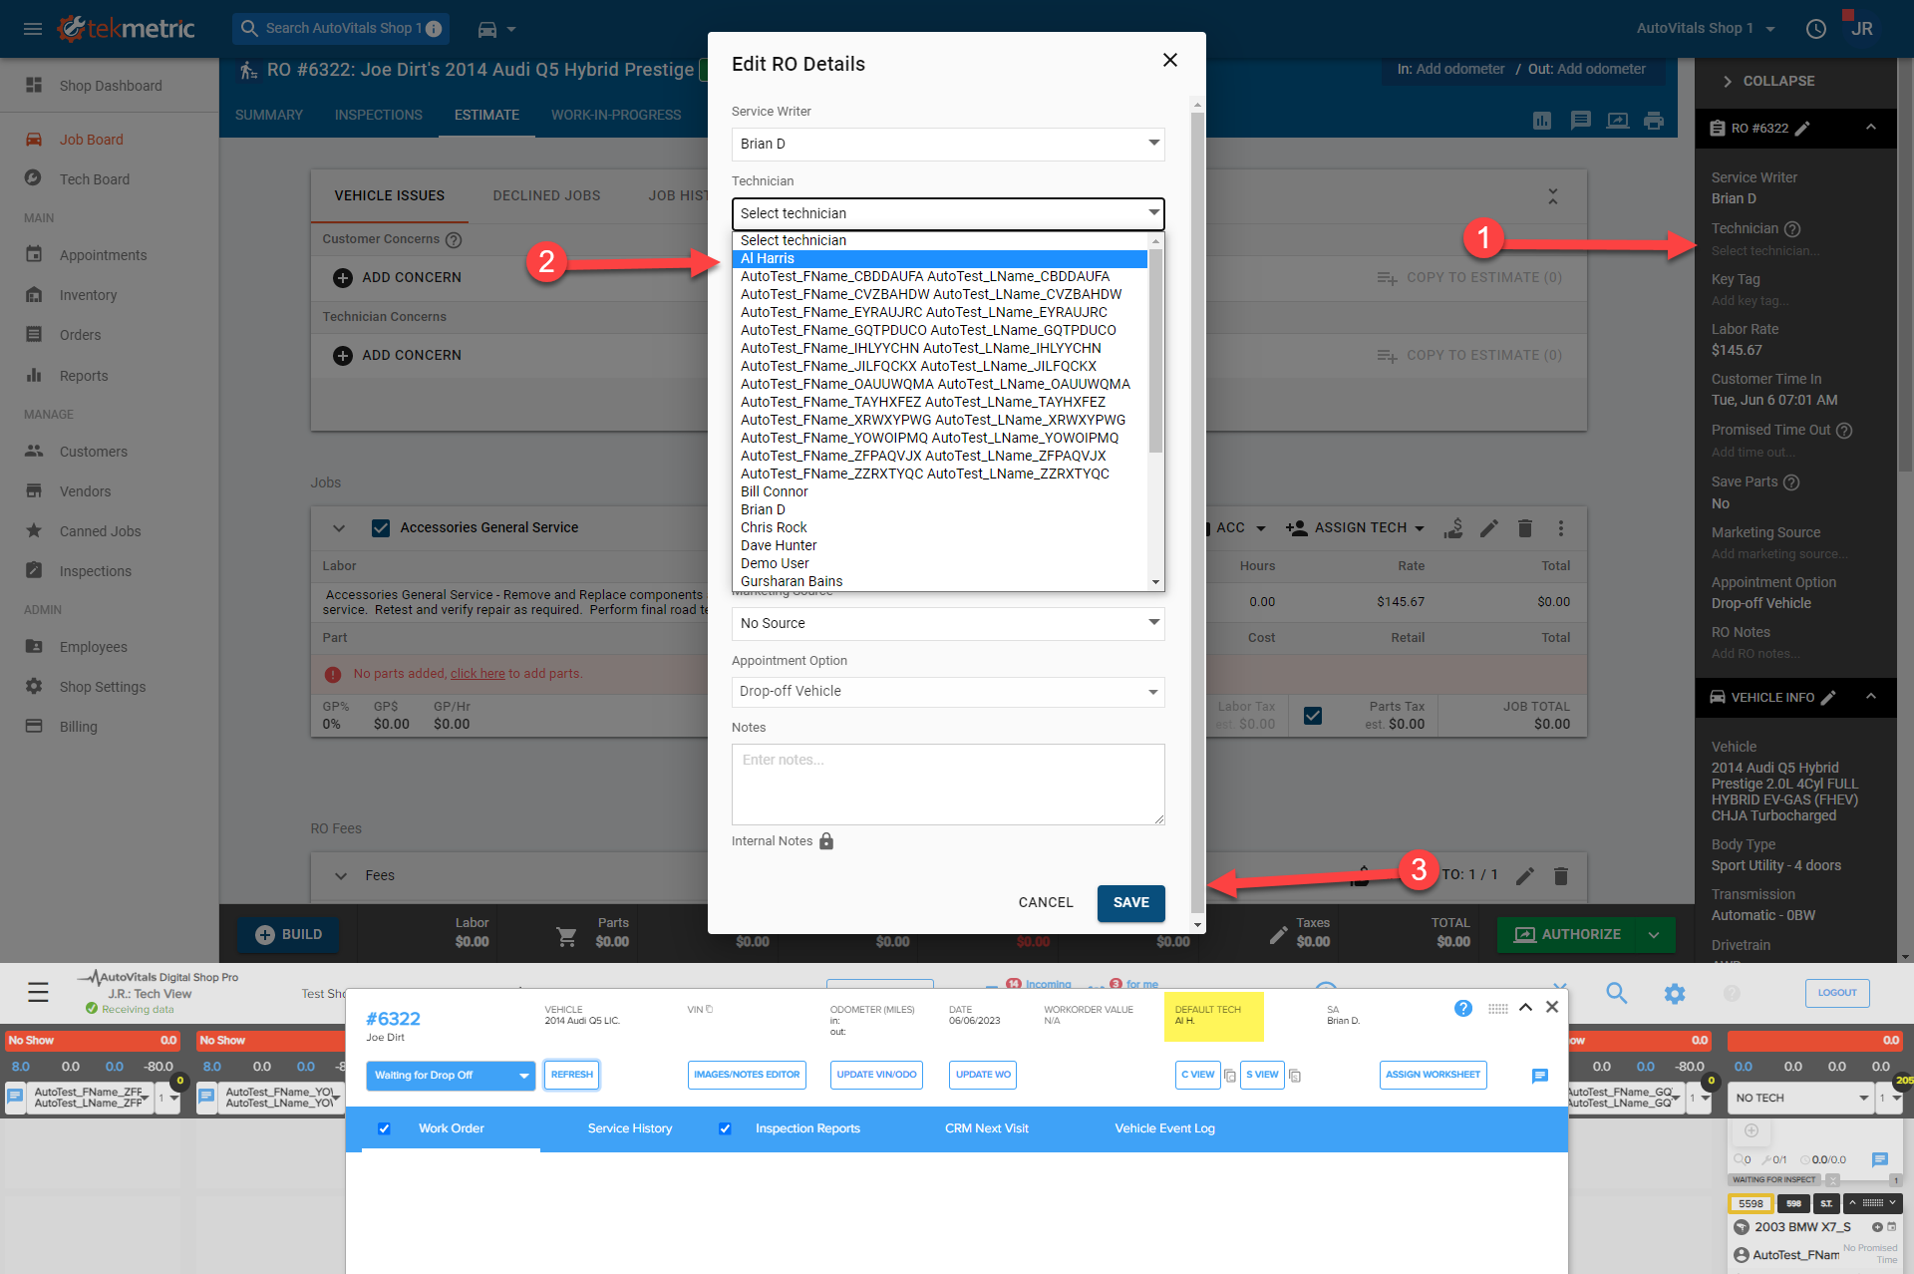Open Shop Dashboard in sidebar
The height and width of the screenshot is (1274, 1914).
(110, 86)
